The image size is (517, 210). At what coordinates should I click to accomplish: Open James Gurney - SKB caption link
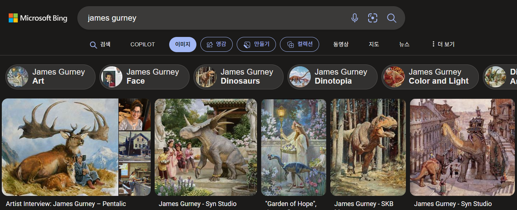coord(364,204)
